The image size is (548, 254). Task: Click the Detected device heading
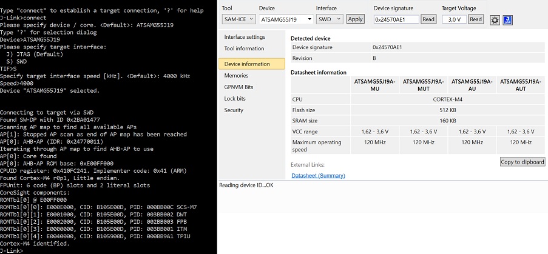coord(310,38)
